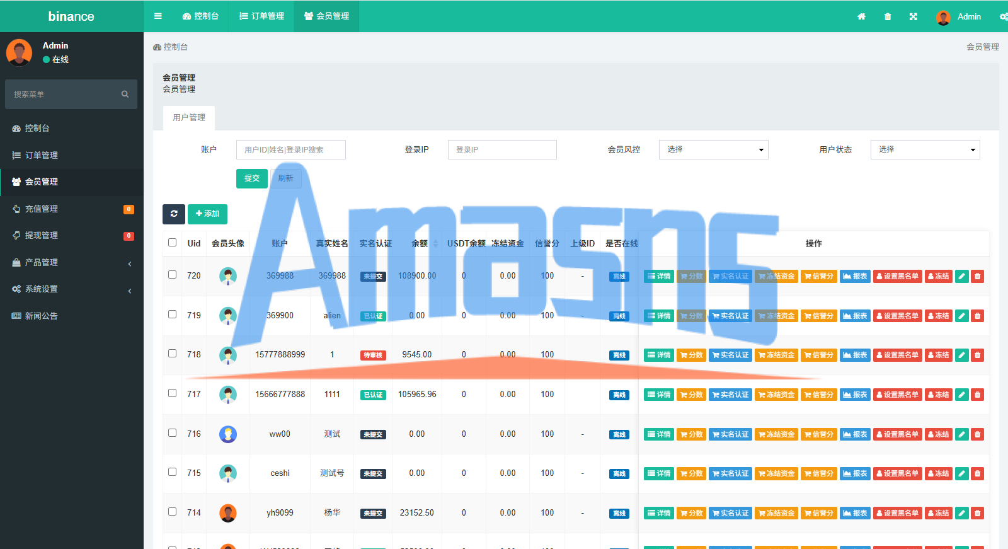
Task: Click 冻结 for user 715
Action: (939, 473)
